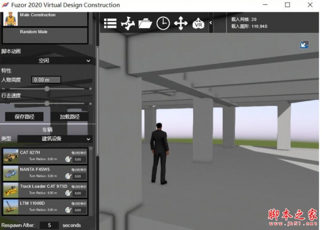Open the 建筑设备 vehicle type dropdown
The height and width of the screenshot is (230, 322).
pyautogui.click(x=55, y=139)
